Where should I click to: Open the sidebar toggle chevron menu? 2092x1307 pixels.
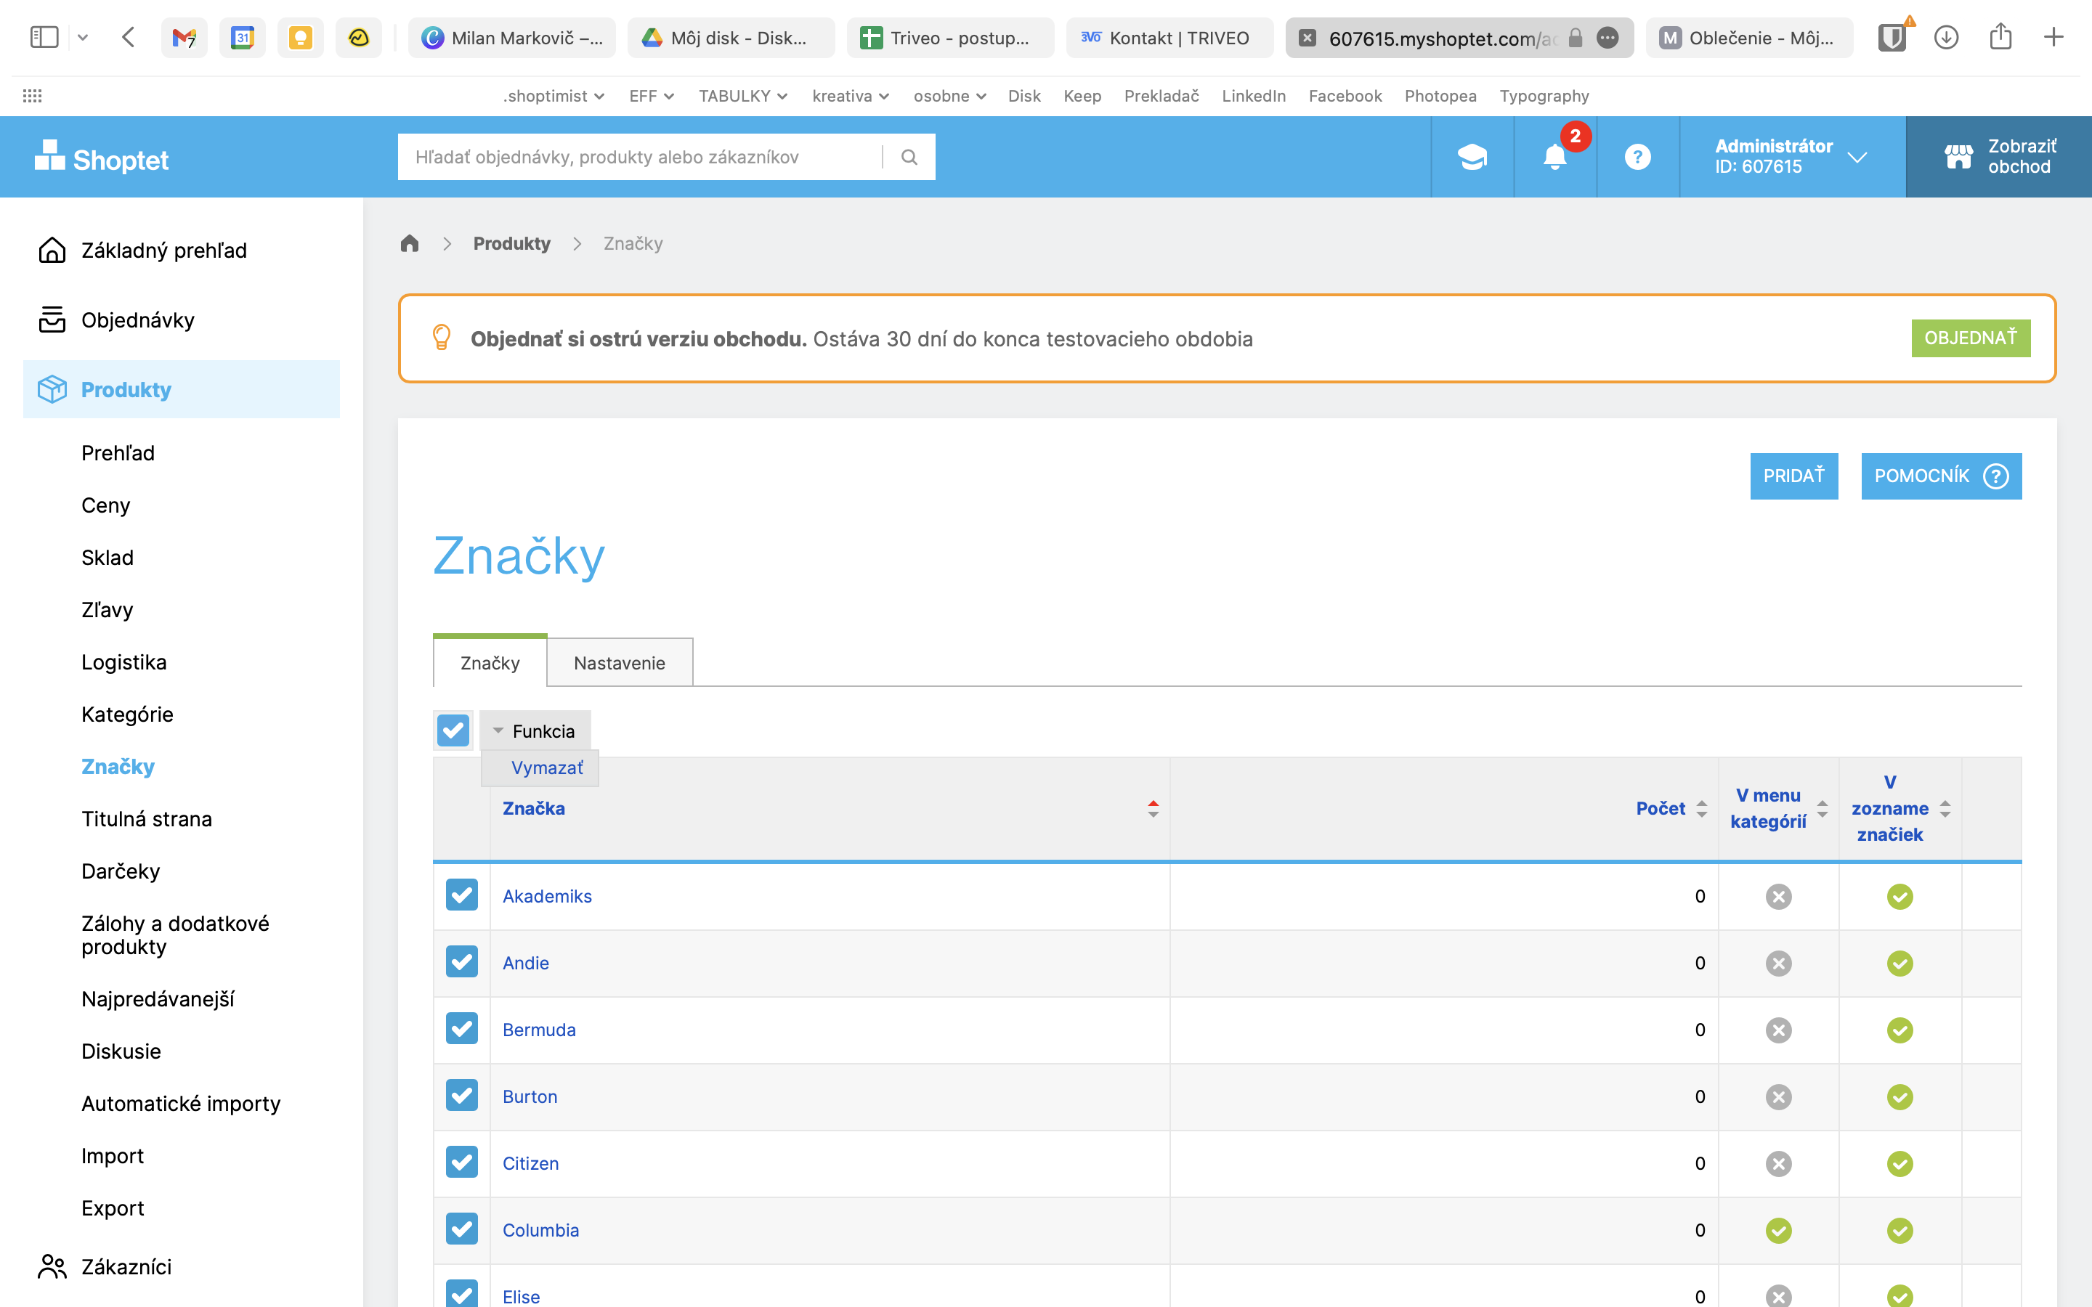tap(83, 37)
